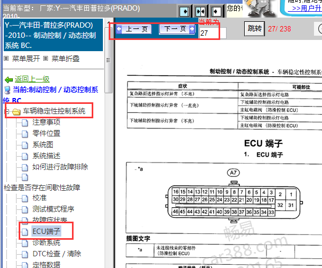322x268 pixels.
Task: Click the scrollbar up arrow of left panel
Action: point(108,22)
